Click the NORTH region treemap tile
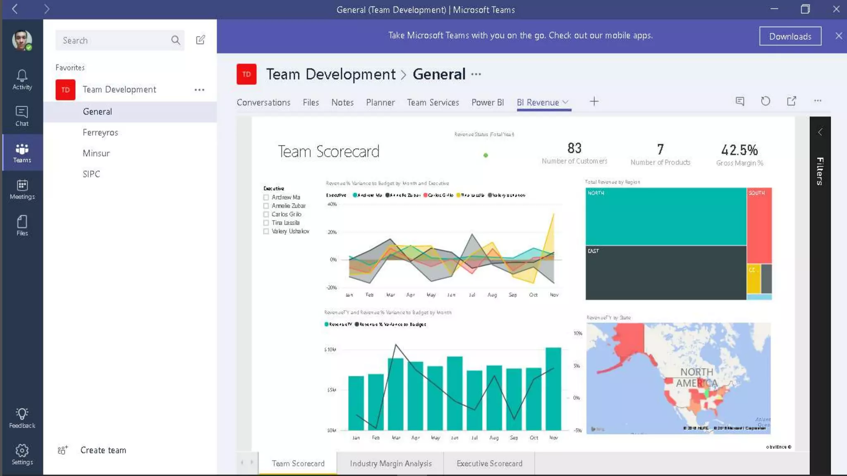 pos(666,217)
